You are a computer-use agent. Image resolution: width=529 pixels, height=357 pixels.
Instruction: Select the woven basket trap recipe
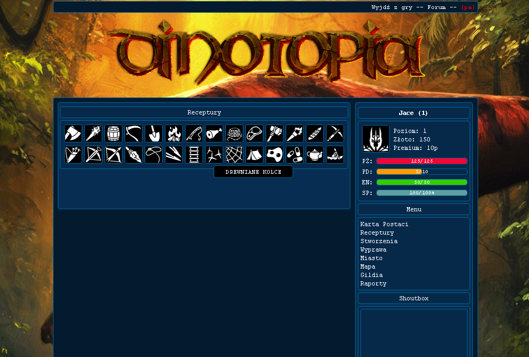coord(234,133)
